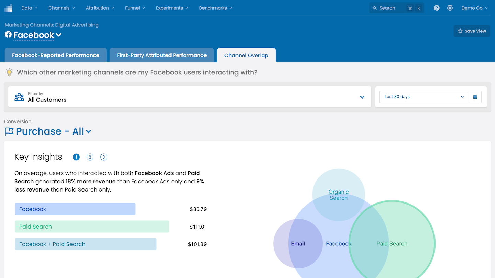The image size is (495, 278).
Task: Click the green Paid Search revenue bar
Action: [x=92, y=227]
